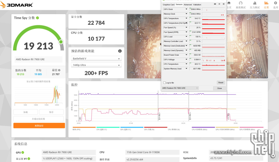Open the Memory Clock sensor dropdown arrow

coord(186,14)
